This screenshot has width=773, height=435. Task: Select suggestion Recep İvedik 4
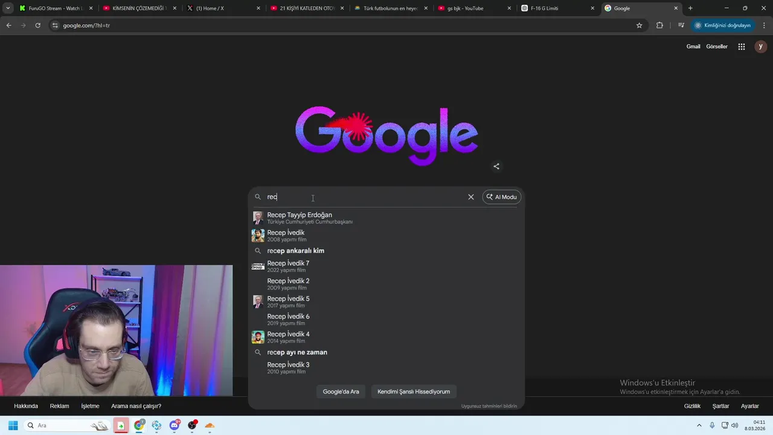tap(386, 337)
